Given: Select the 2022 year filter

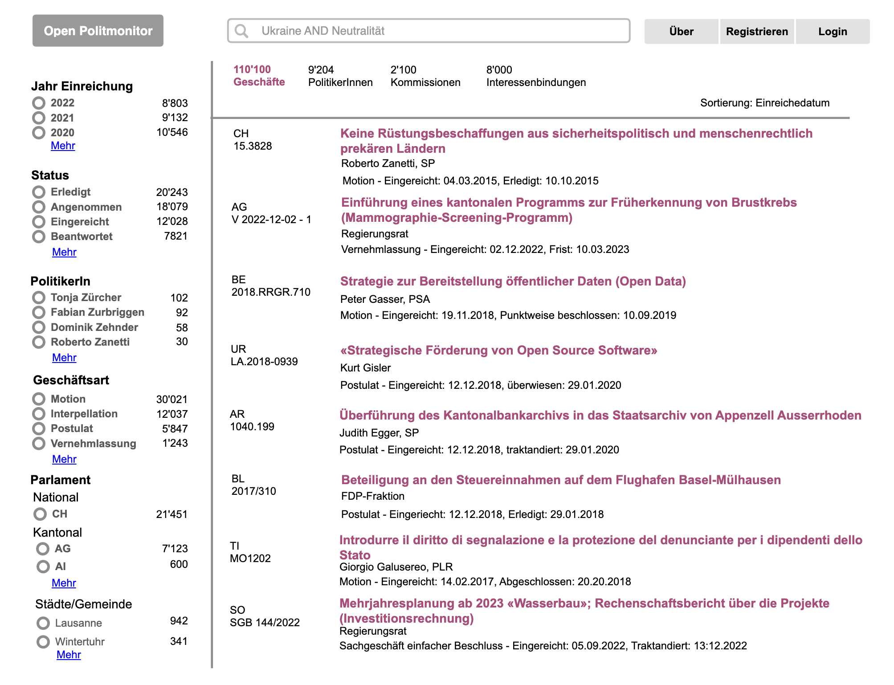Looking at the screenshot, I should (39, 103).
